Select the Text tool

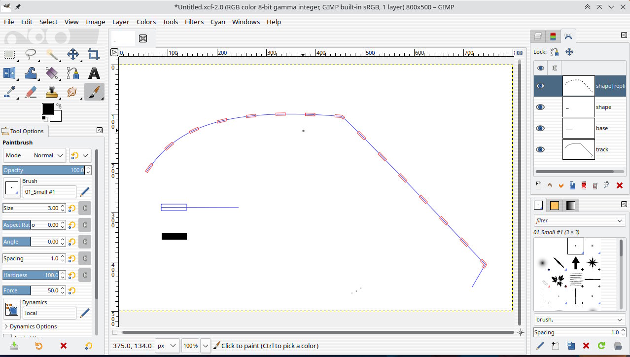(94, 73)
